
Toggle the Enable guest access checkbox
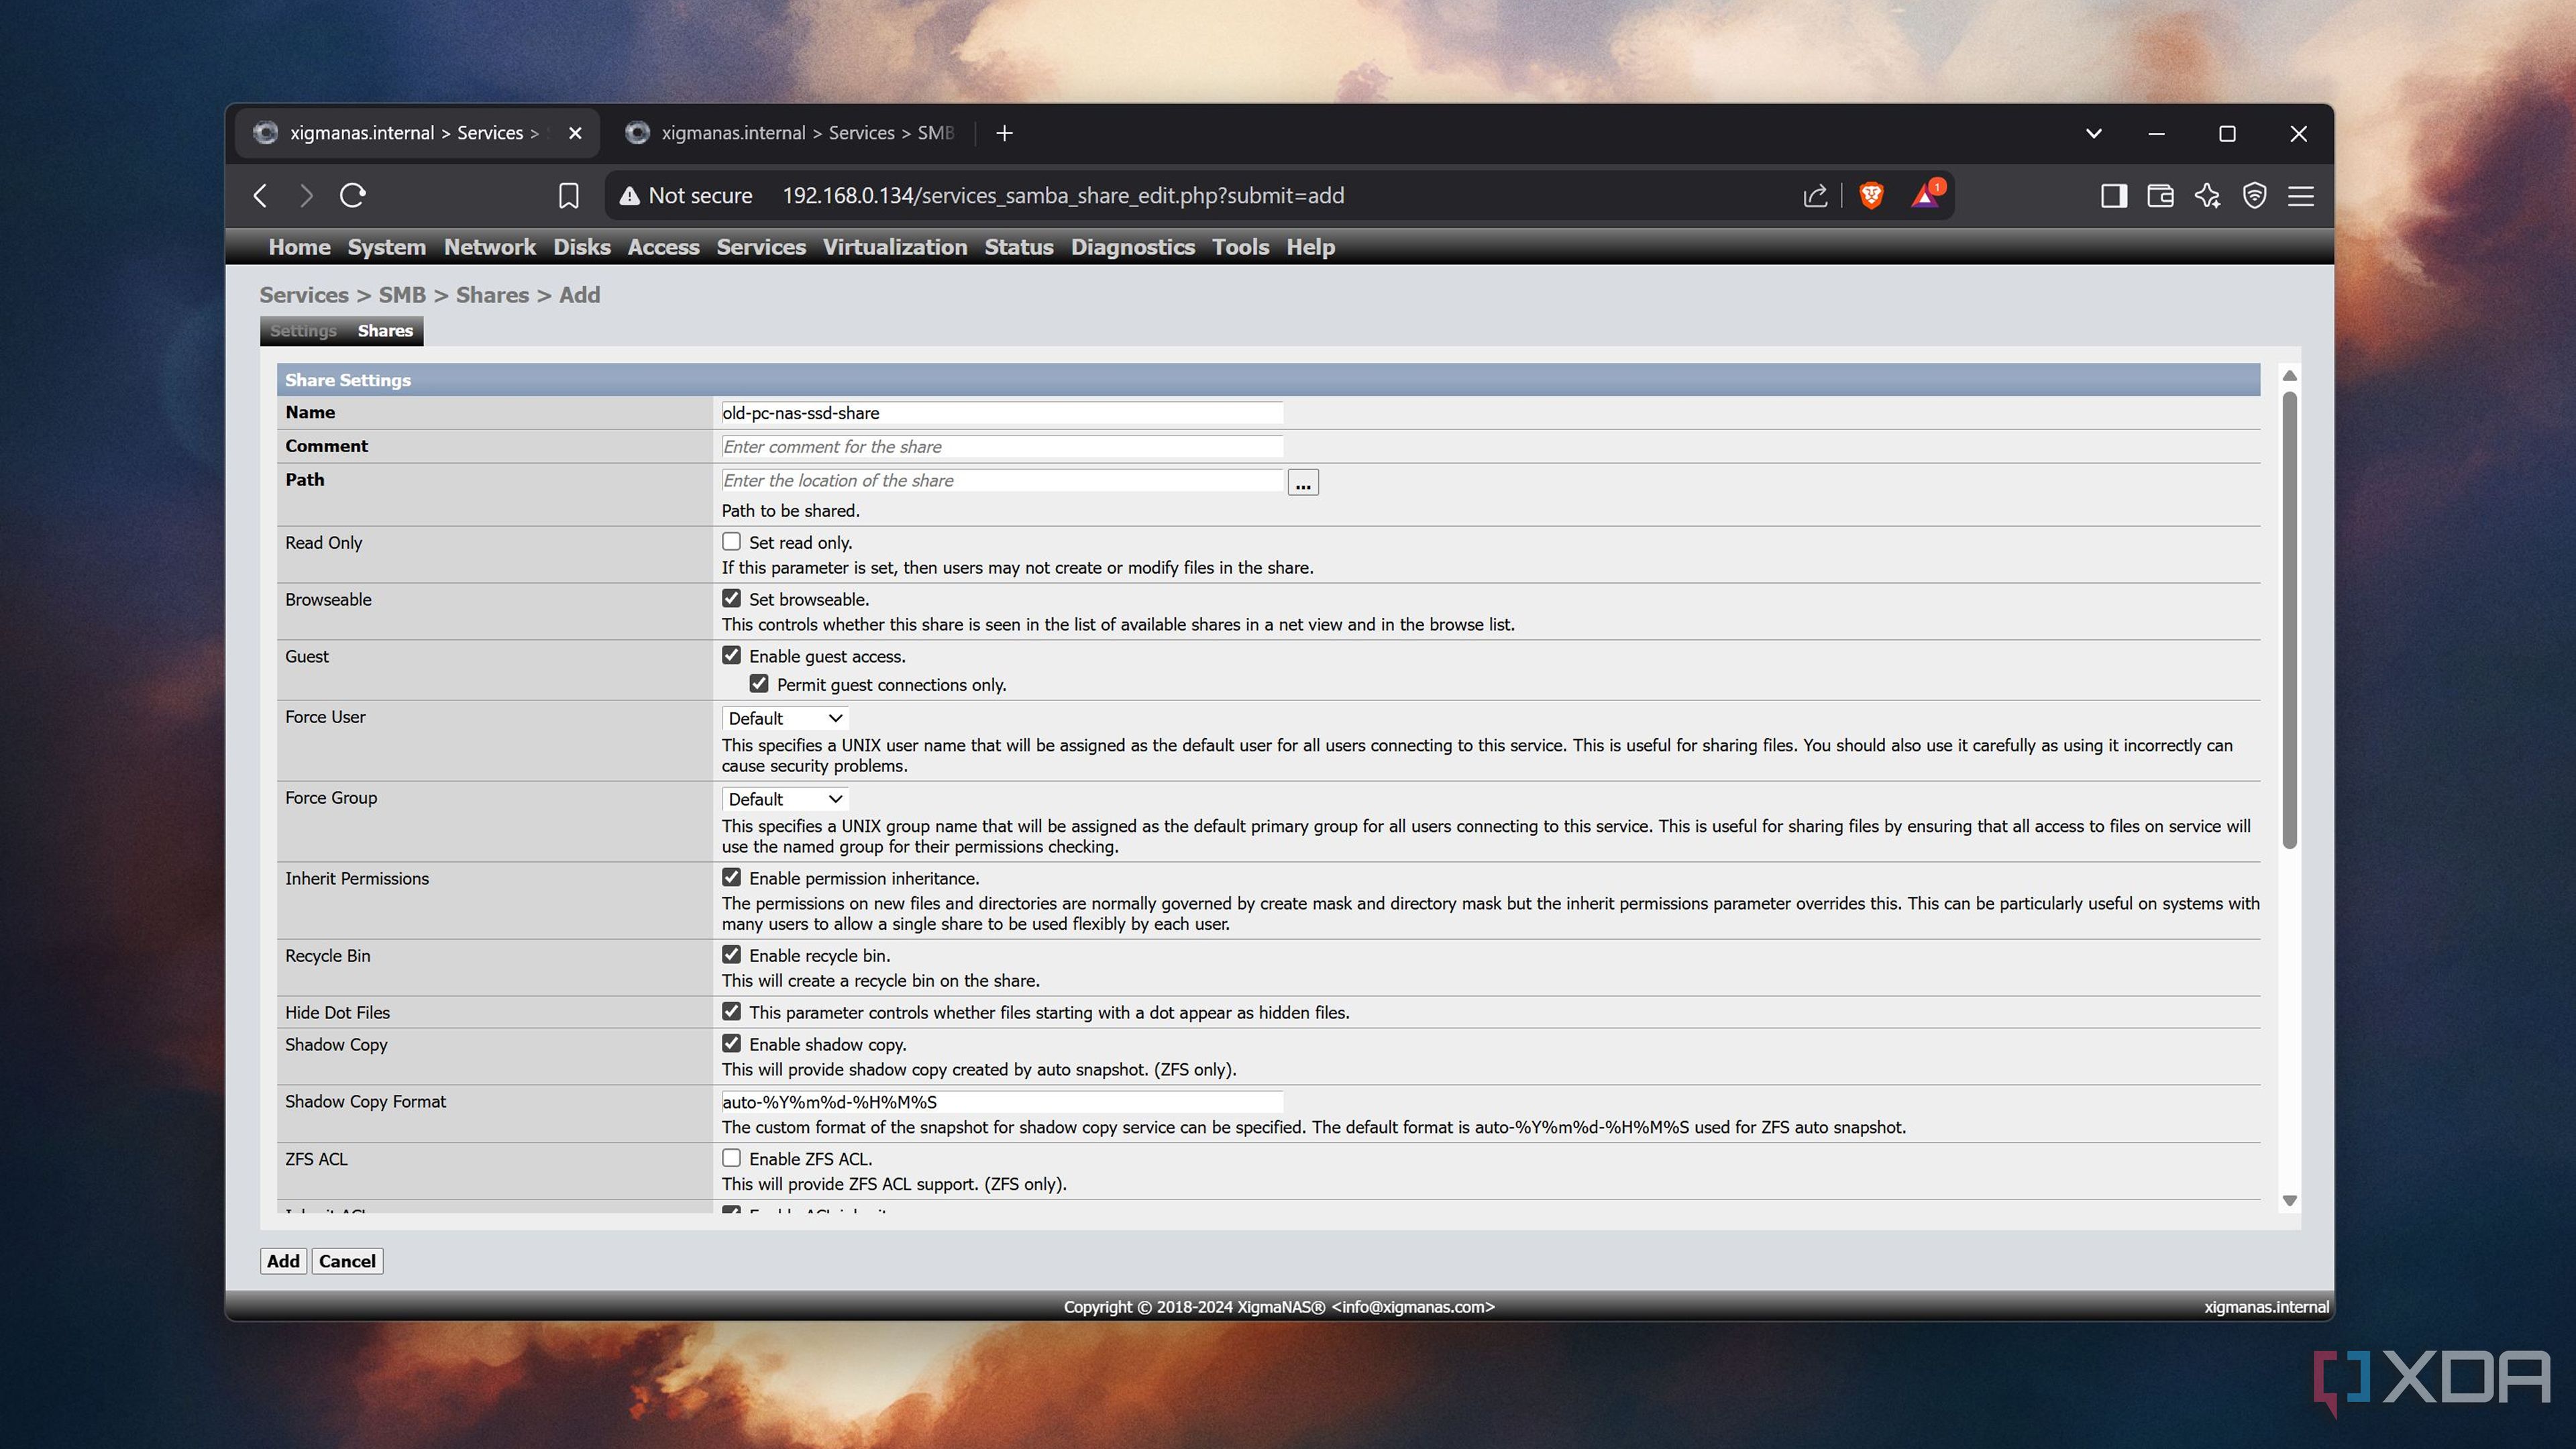[x=732, y=655]
